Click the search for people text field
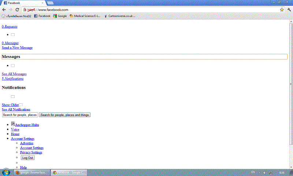Image resolution: width=293 pixels, height=176 pixels. (x=20, y=115)
